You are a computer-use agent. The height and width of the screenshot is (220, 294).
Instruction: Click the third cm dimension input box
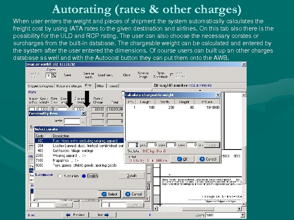[x=192, y=145]
